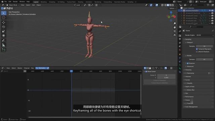Open the viewport Add menu
The width and height of the screenshot is (215, 121).
[33, 5]
